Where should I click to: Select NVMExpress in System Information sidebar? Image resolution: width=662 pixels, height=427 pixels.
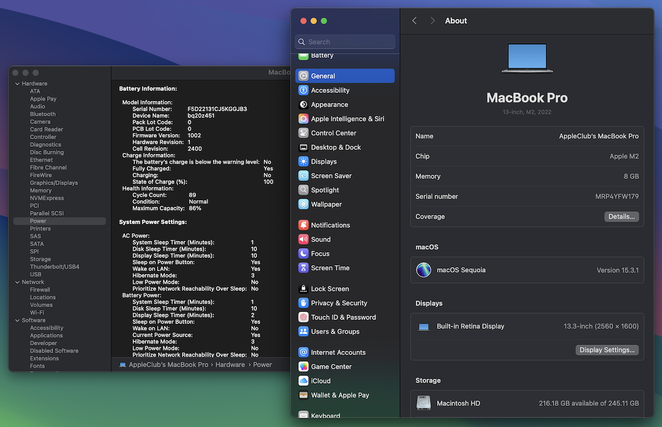click(47, 198)
